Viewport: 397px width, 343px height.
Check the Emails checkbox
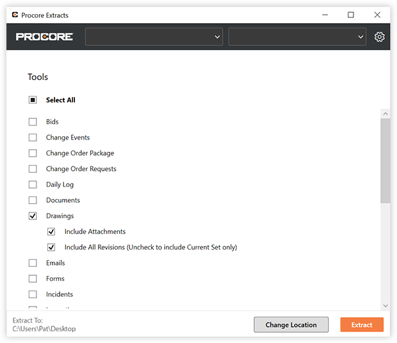(33, 263)
